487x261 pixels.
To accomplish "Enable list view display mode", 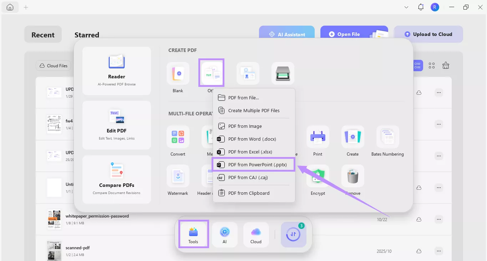I will (x=417, y=65).
